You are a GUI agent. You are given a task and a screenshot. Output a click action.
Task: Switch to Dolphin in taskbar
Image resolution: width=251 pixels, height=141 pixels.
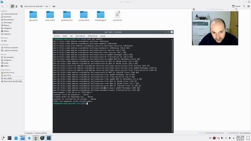23,138
